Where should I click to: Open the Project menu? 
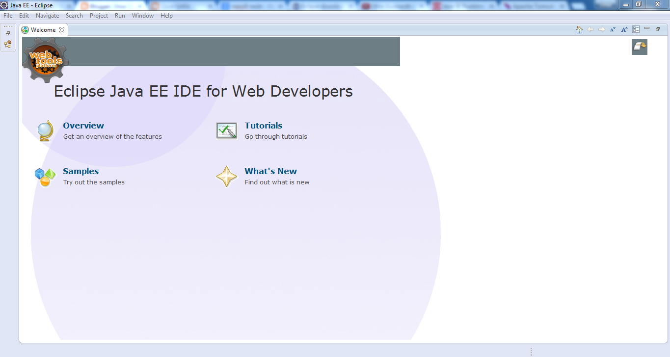[x=99, y=16]
